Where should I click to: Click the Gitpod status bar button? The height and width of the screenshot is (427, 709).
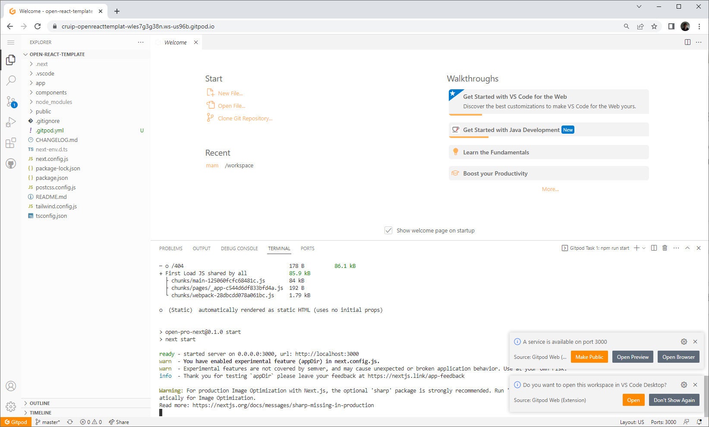pos(16,422)
